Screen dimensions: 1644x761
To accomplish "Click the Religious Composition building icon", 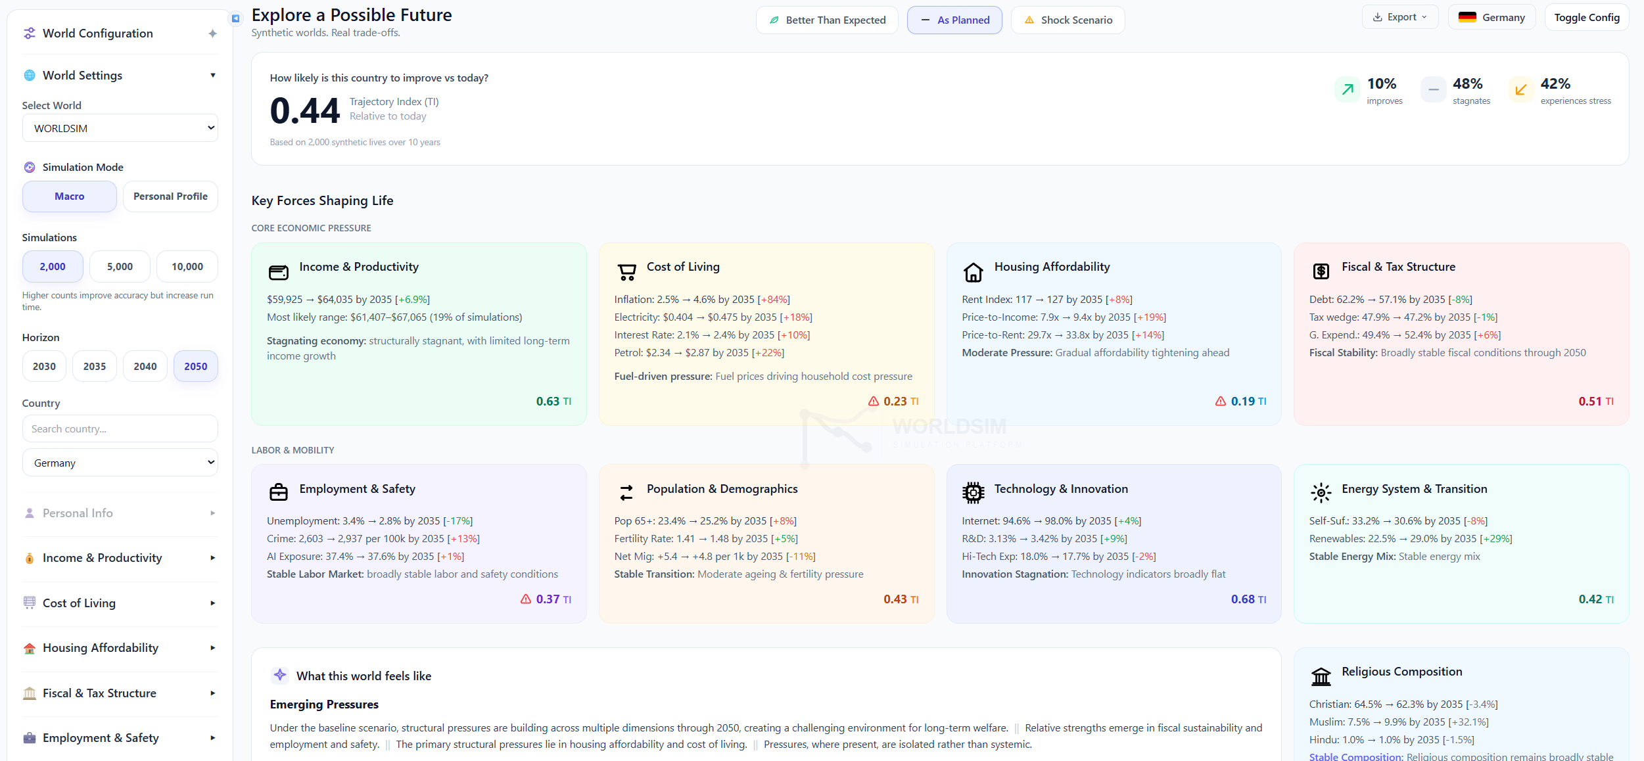I will pos(1321,676).
